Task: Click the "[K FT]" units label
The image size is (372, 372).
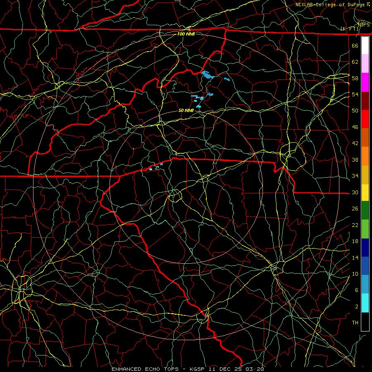Action: click(350, 29)
